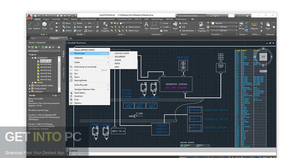Select the Line drawing tool
The image size is (303, 158).
click(30, 25)
